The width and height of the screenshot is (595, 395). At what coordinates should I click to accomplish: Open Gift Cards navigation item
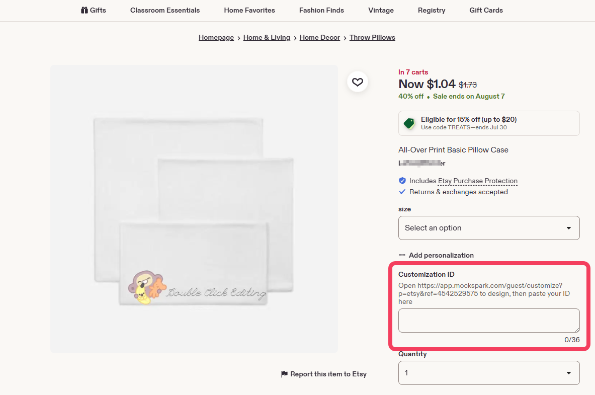pos(486,10)
